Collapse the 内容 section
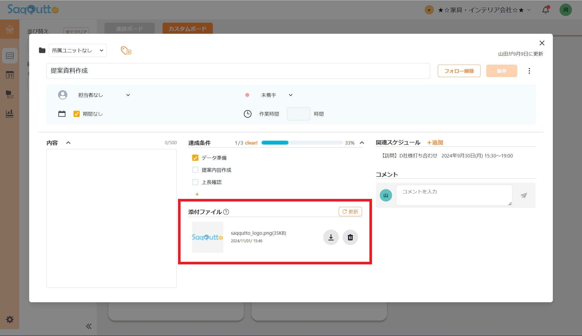Screen dimensions: 582x336 [x=68, y=142]
